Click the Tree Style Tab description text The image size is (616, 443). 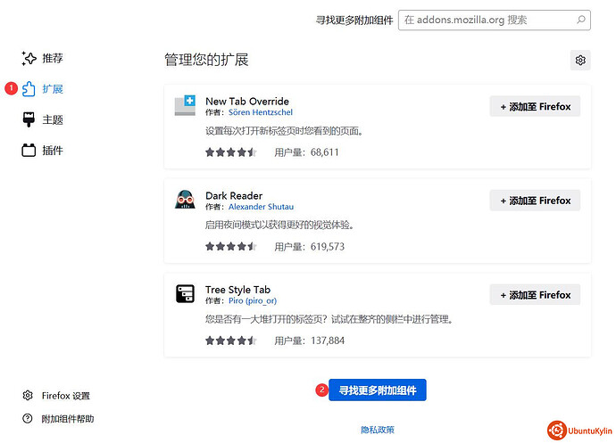[329, 319]
